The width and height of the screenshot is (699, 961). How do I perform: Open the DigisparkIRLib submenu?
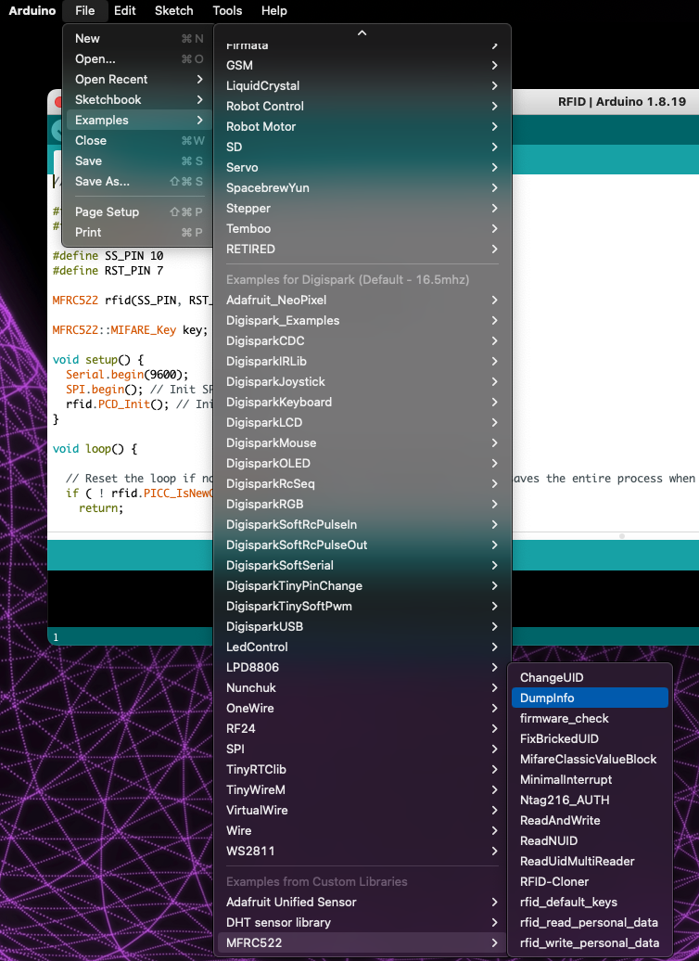pyautogui.click(x=362, y=361)
